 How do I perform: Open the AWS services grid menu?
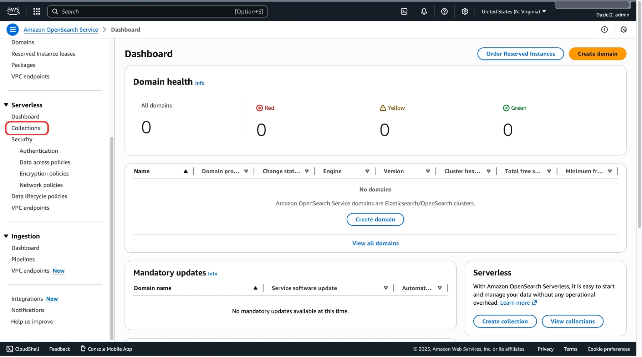tap(36, 11)
